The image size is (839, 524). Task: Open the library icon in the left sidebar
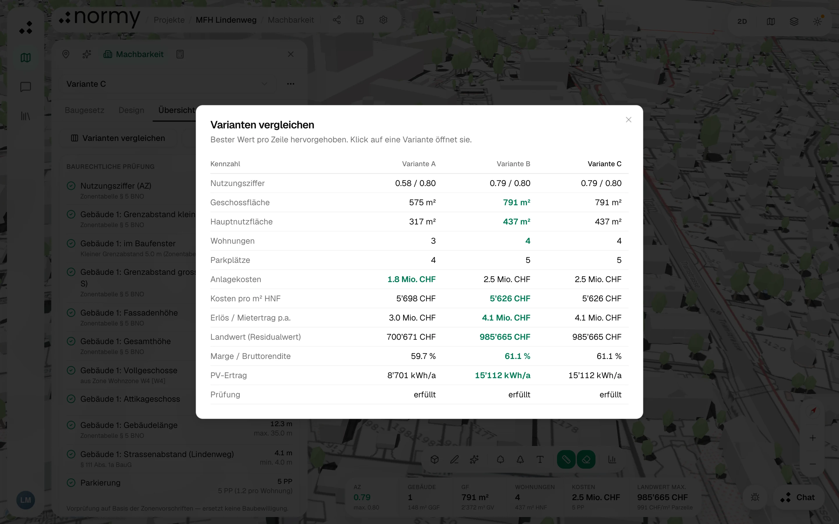26,116
